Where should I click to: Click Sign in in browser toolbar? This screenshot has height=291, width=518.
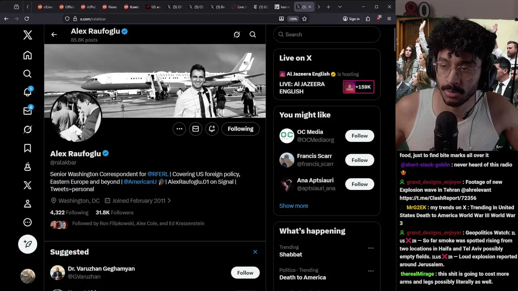click(x=351, y=19)
